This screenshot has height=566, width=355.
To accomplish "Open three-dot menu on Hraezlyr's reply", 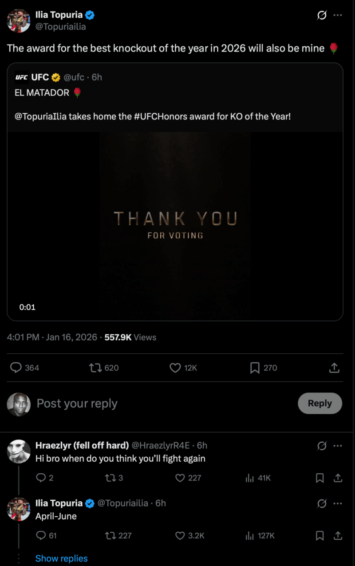I will [x=338, y=446].
